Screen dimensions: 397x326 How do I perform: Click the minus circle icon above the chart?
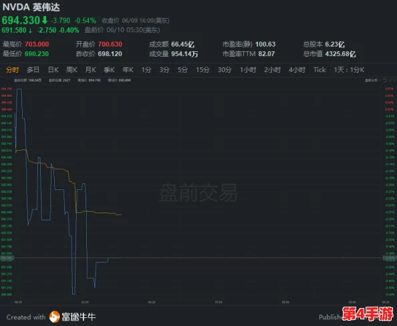tap(390, 80)
